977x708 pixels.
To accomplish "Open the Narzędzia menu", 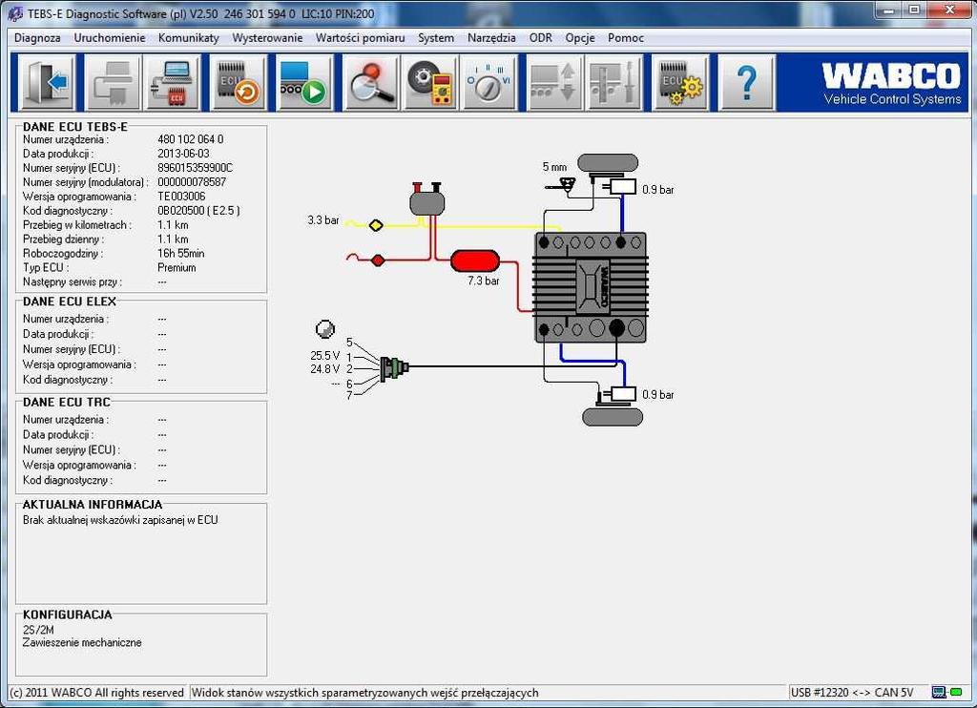I will (491, 38).
